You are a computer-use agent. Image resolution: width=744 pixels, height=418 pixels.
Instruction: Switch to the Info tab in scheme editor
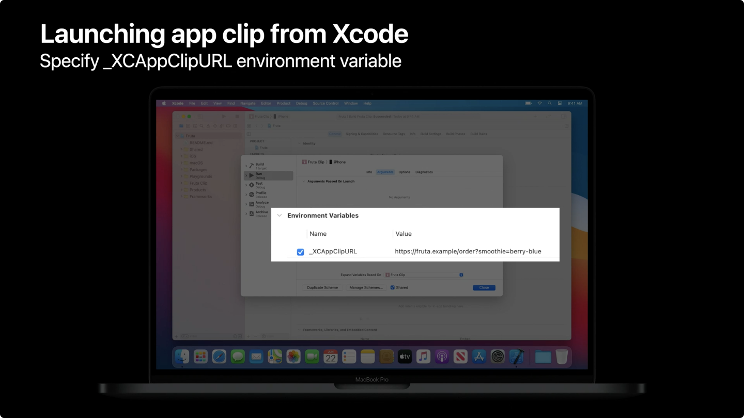tap(369, 172)
